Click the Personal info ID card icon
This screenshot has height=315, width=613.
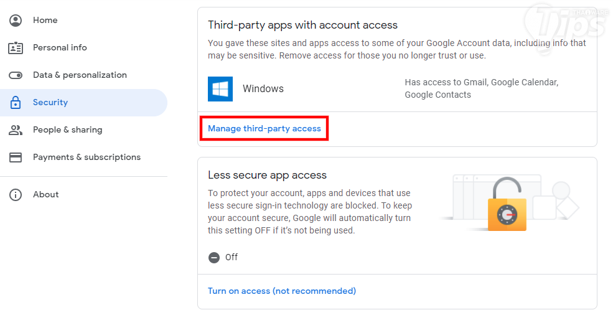(16, 47)
